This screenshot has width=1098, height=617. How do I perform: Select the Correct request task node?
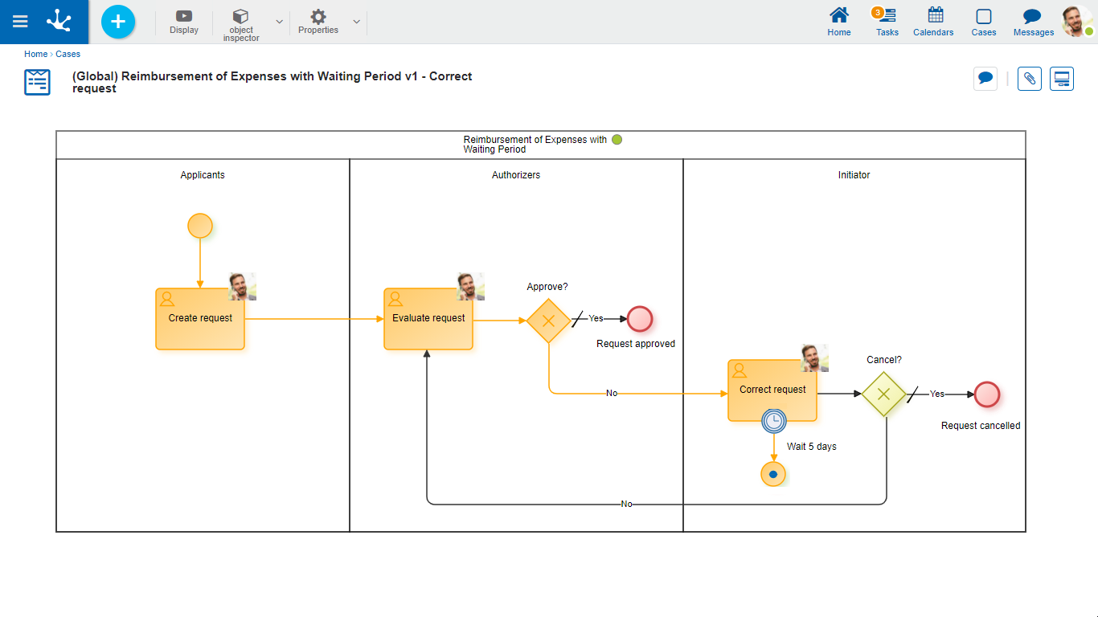click(x=772, y=390)
